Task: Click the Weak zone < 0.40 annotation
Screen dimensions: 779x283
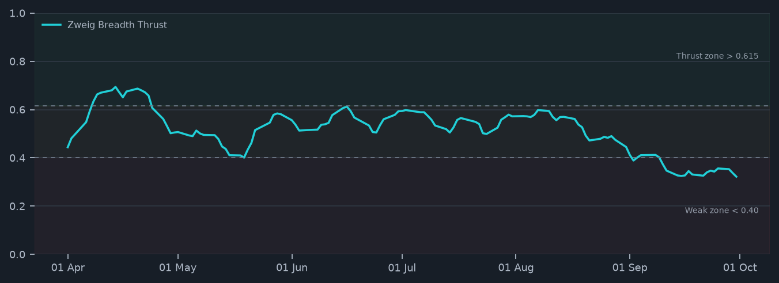Action: point(721,211)
